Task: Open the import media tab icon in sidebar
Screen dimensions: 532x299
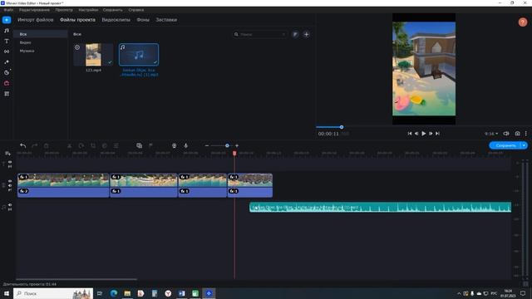Action: coord(7,20)
